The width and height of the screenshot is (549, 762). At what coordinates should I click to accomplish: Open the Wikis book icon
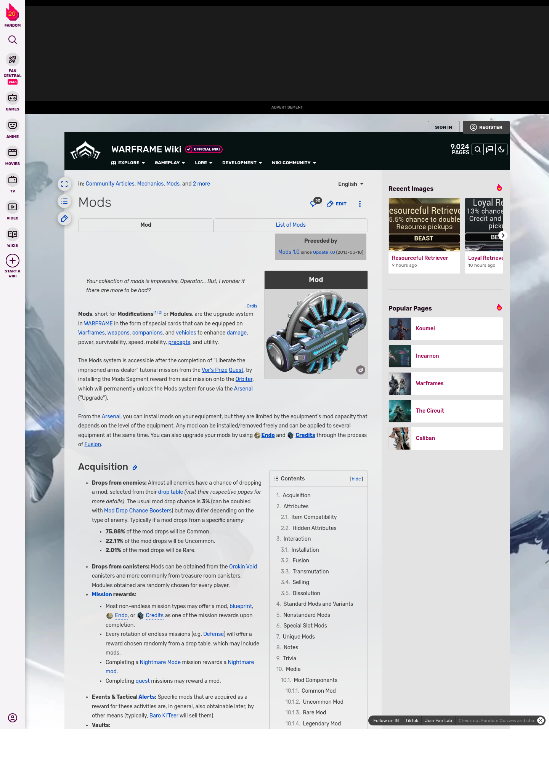coord(13,234)
